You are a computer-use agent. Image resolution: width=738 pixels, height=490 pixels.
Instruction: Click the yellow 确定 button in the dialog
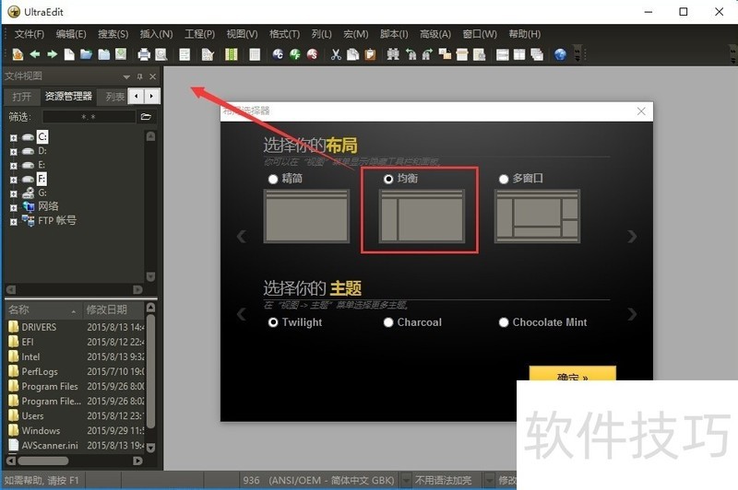572,374
